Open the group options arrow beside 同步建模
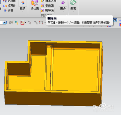The image size is (121, 115). pos(66,15)
